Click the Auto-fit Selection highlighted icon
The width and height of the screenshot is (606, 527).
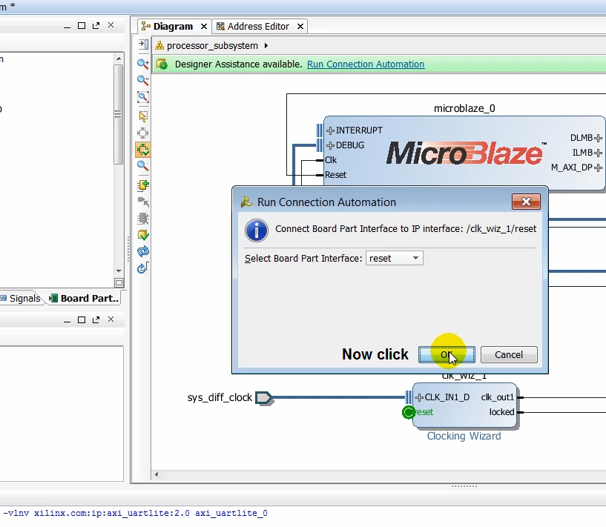click(142, 150)
